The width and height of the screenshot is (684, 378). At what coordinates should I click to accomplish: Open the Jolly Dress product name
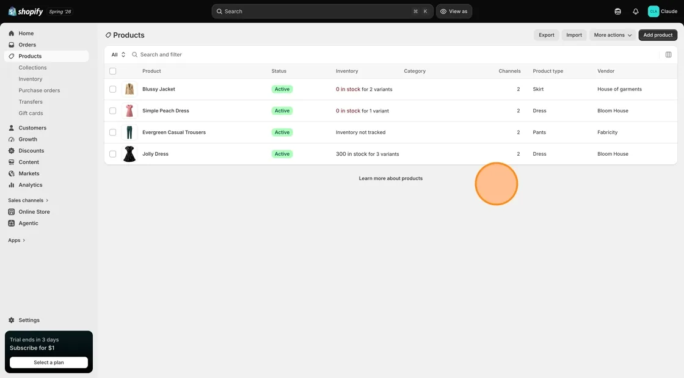point(155,154)
